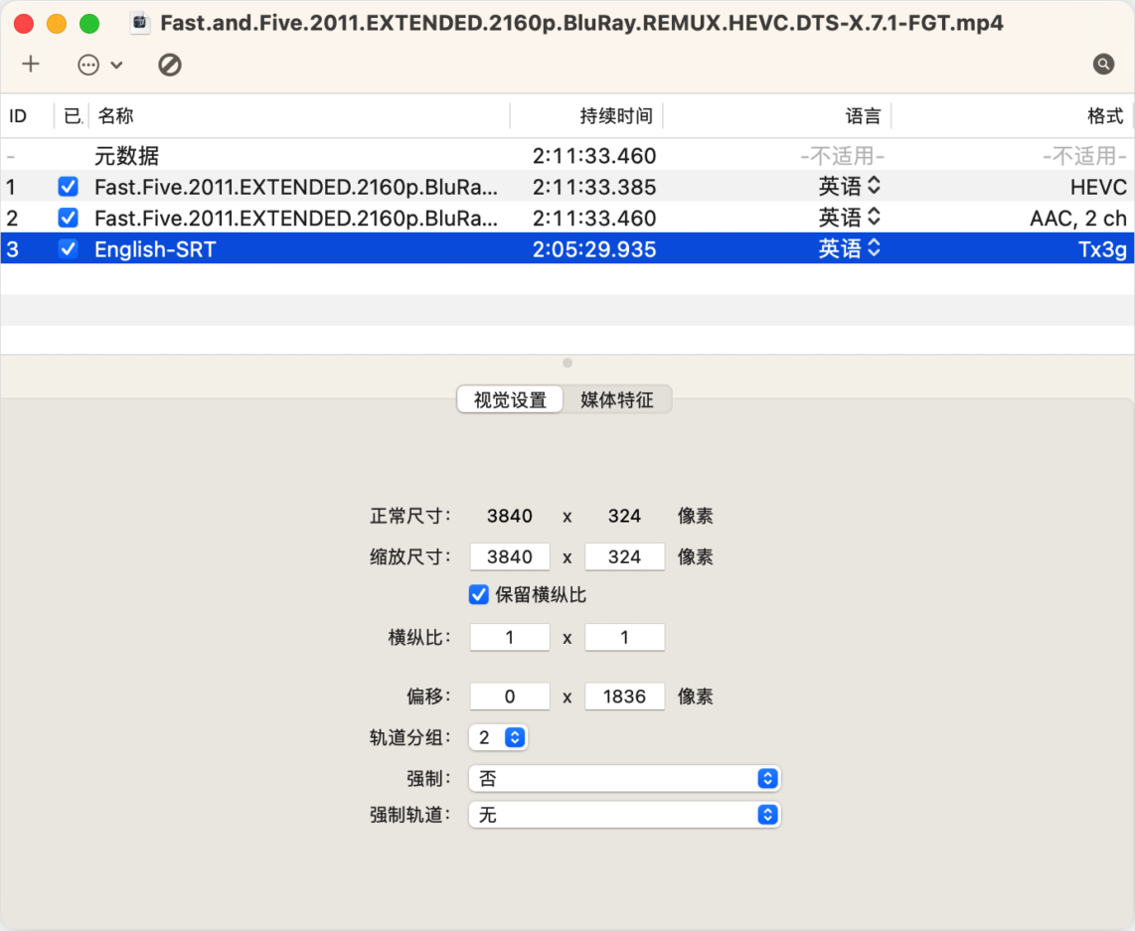Click the Tx3g format cell

[x=1102, y=248]
